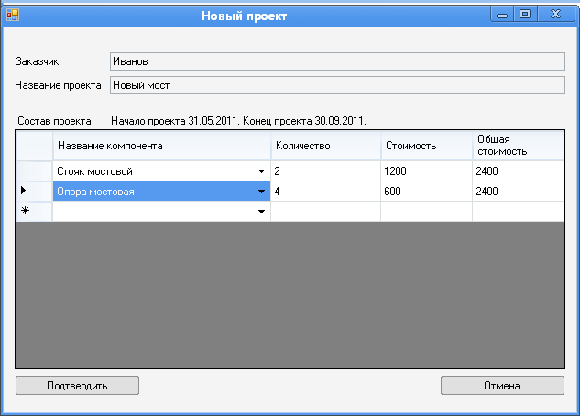Click quantity cell with value 2
Image resolution: width=580 pixels, height=416 pixels.
point(325,171)
